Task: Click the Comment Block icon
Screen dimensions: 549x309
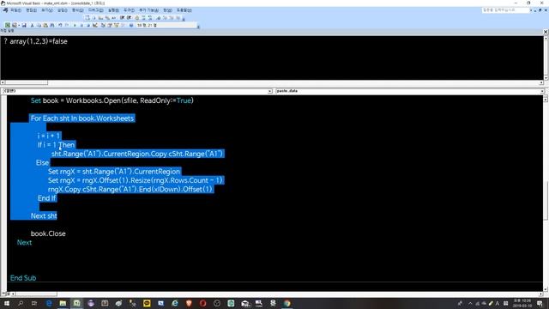Action: tap(143, 18)
